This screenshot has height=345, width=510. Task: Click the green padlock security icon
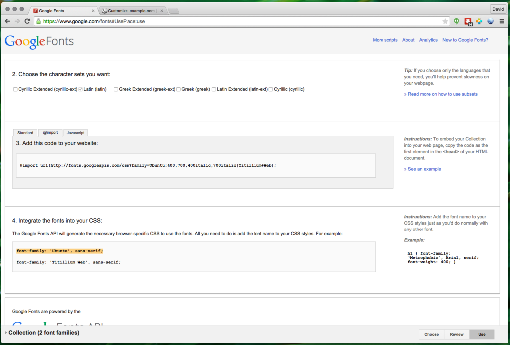pos(39,21)
